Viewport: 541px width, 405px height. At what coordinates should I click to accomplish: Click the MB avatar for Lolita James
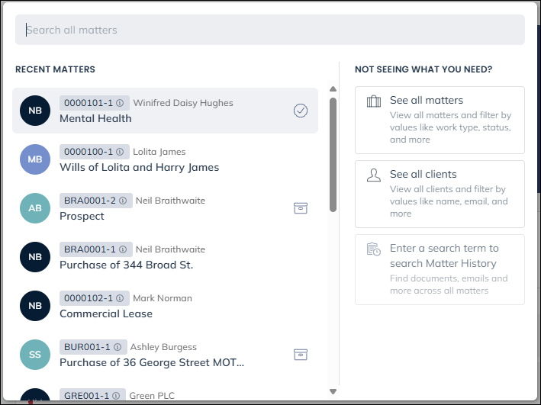35,159
